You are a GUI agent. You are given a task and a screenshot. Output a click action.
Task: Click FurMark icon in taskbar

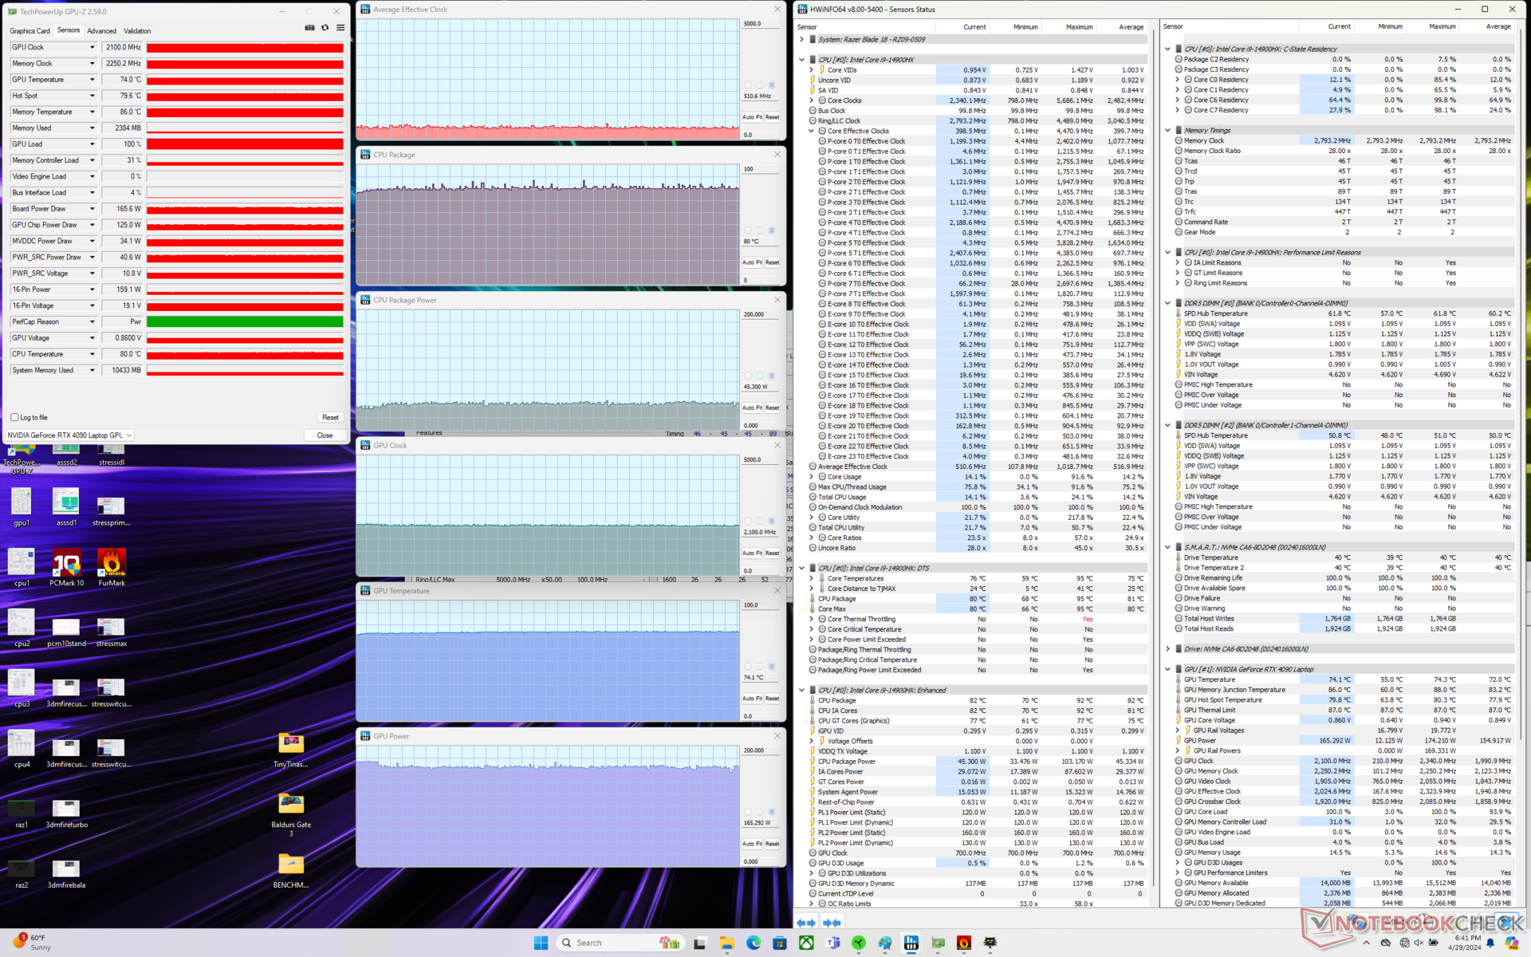coord(964,943)
